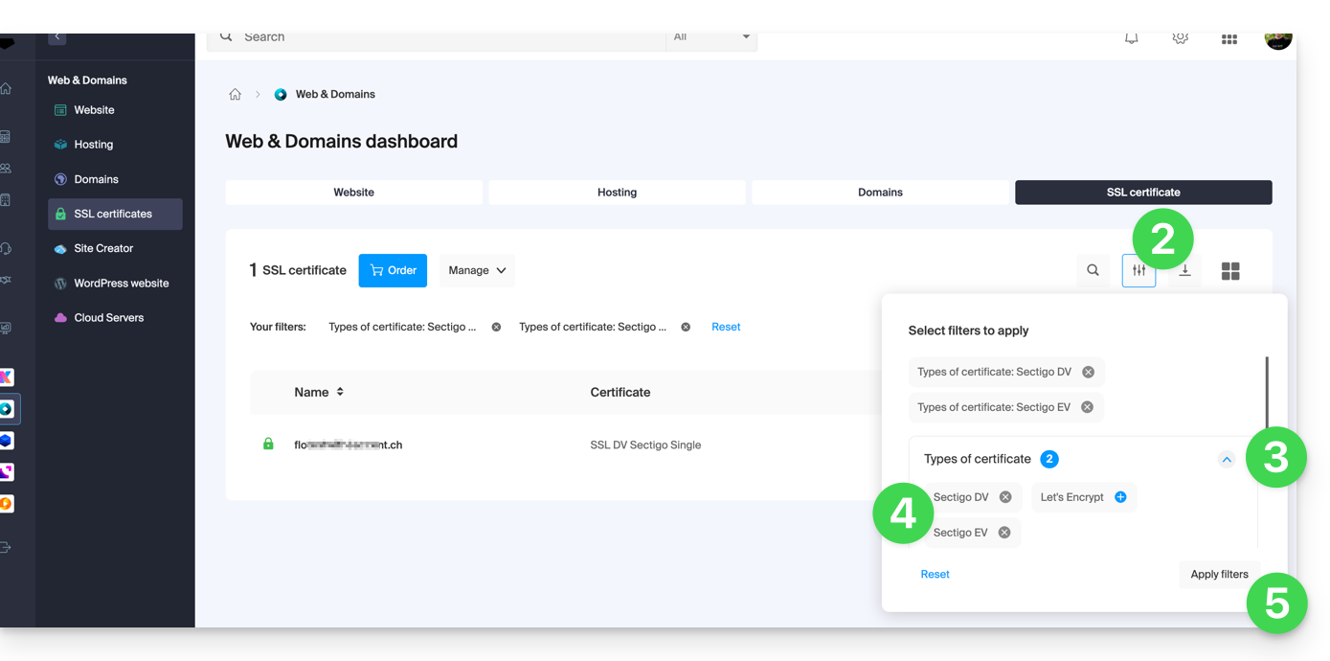This screenshot has height=661, width=1330.
Task: Click the blue Order button
Action: click(393, 270)
